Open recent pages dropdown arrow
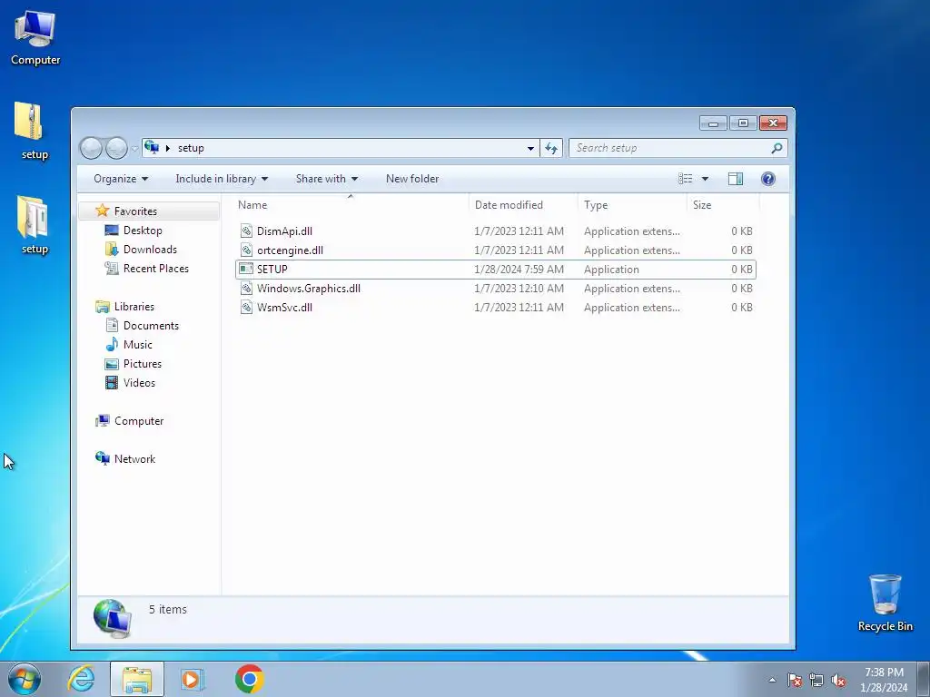930x697 pixels. (134, 148)
